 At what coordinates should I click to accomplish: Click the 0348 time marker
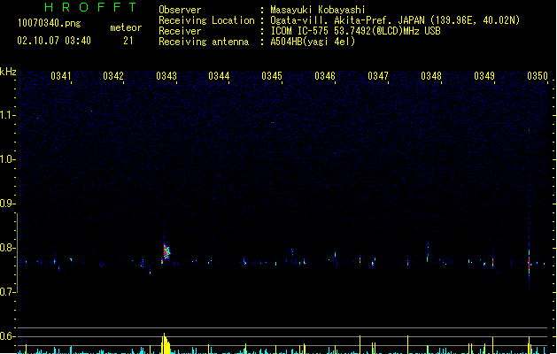pyautogui.click(x=431, y=76)
